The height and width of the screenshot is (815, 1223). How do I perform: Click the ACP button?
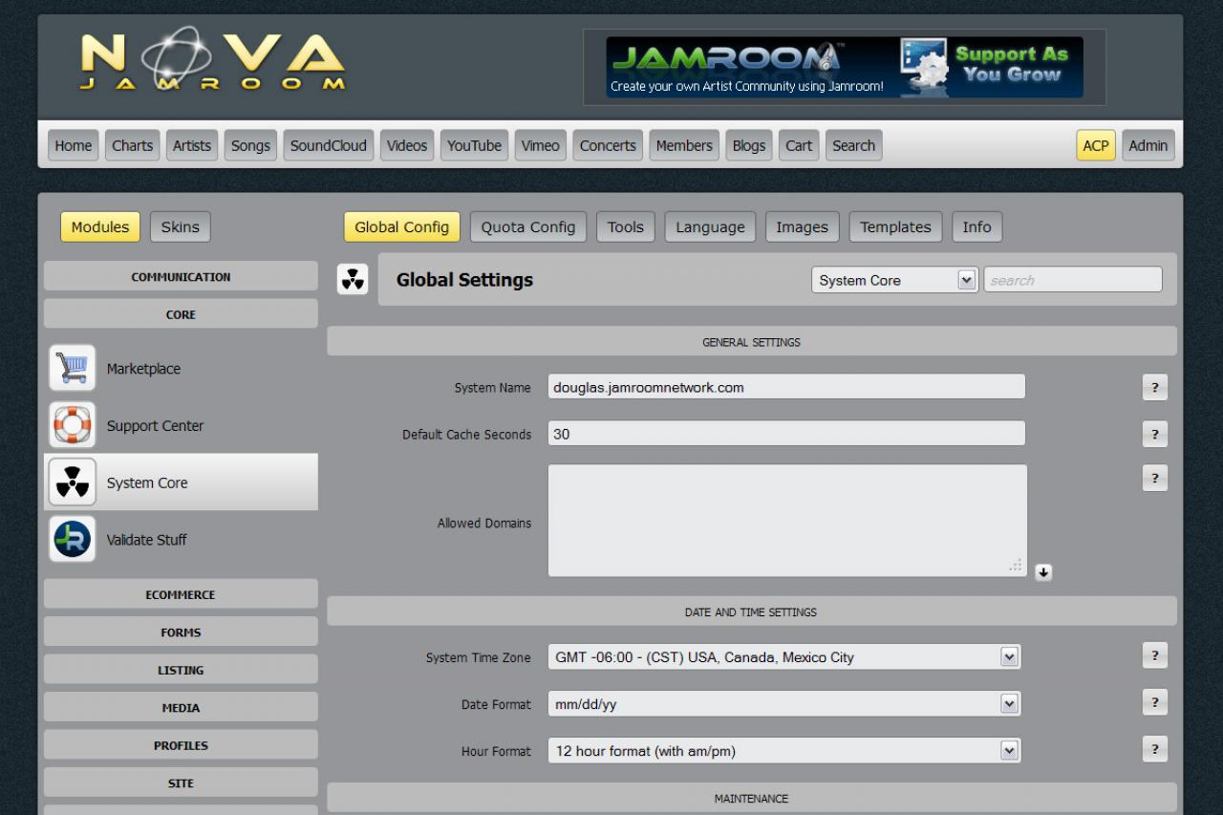[x=1096, y=145]
